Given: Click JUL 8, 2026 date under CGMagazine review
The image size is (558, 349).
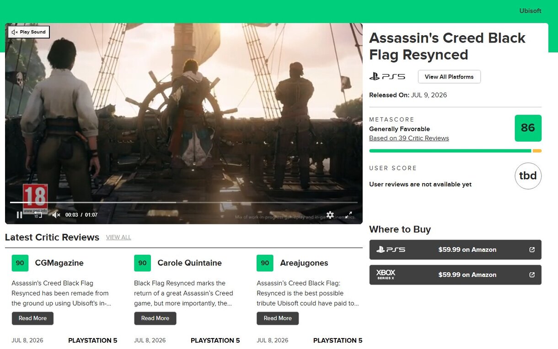Looking at the screenshot, I should 27,340.
